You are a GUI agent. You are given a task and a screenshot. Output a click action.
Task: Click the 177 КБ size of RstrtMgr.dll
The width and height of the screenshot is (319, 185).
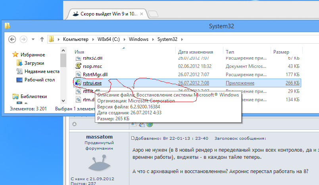point(292,75)
